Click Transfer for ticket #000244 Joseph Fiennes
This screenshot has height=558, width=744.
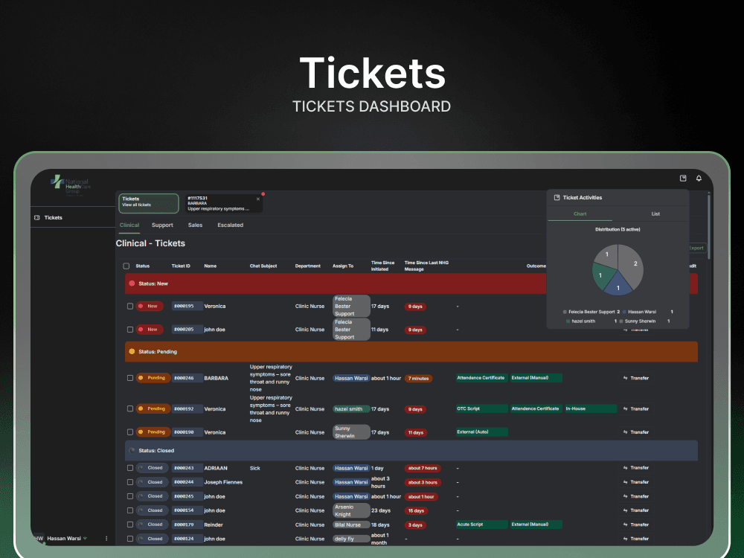pos(636,482)
